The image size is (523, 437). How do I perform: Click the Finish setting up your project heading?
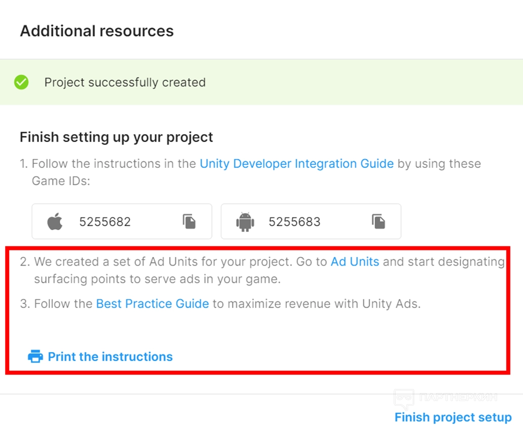(116, 137)
